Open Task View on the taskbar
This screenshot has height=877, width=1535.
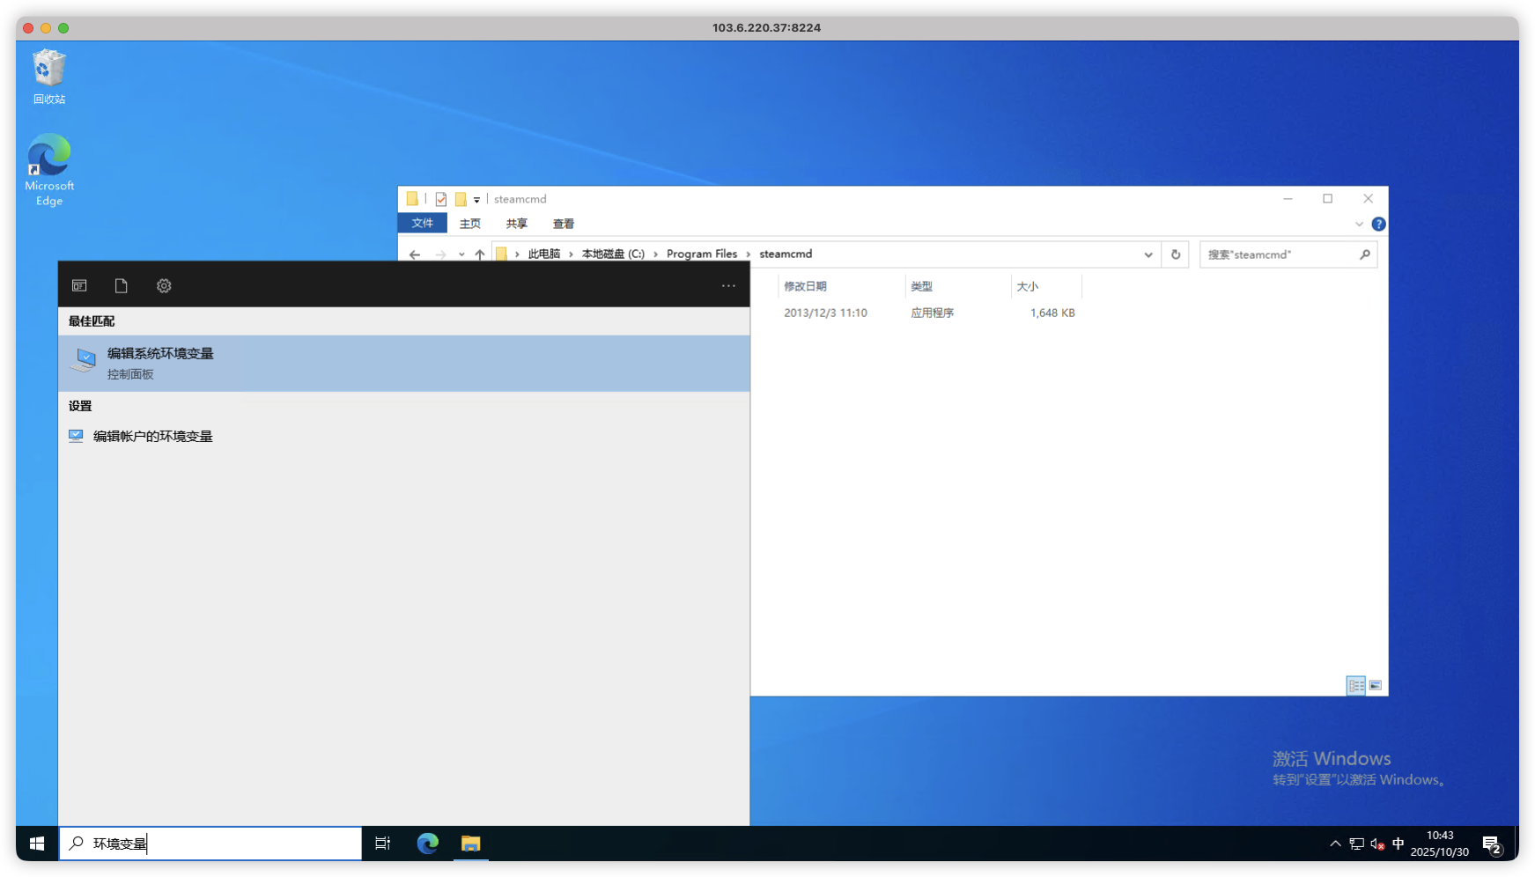click(383, 844)
